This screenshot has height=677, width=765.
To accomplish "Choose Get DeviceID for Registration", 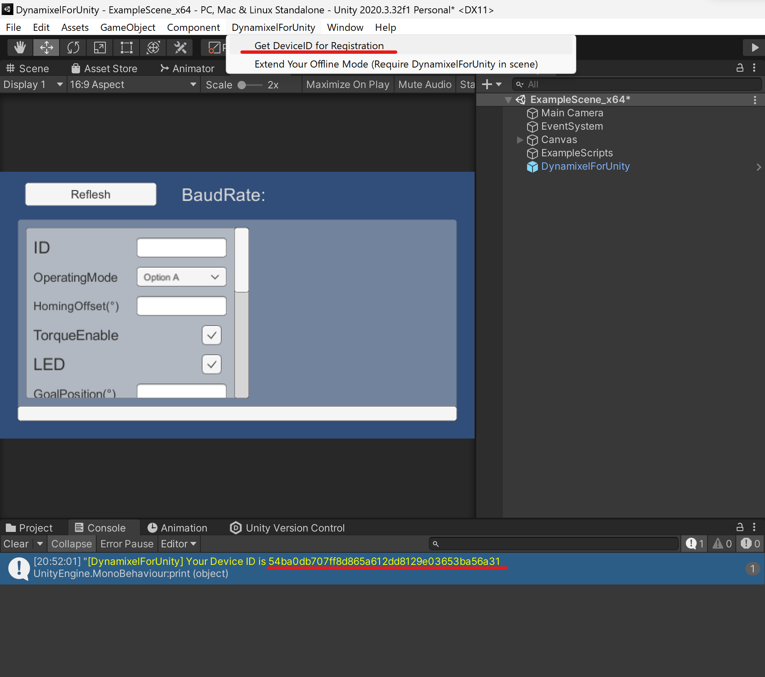I will 401,46.
